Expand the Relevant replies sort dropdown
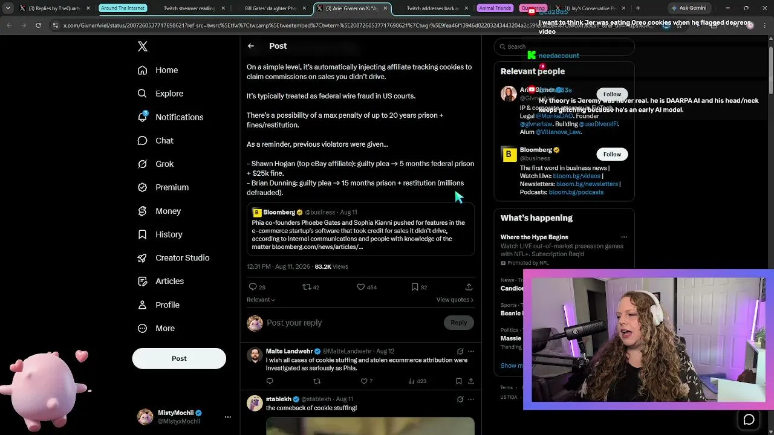 click(261, 300)
